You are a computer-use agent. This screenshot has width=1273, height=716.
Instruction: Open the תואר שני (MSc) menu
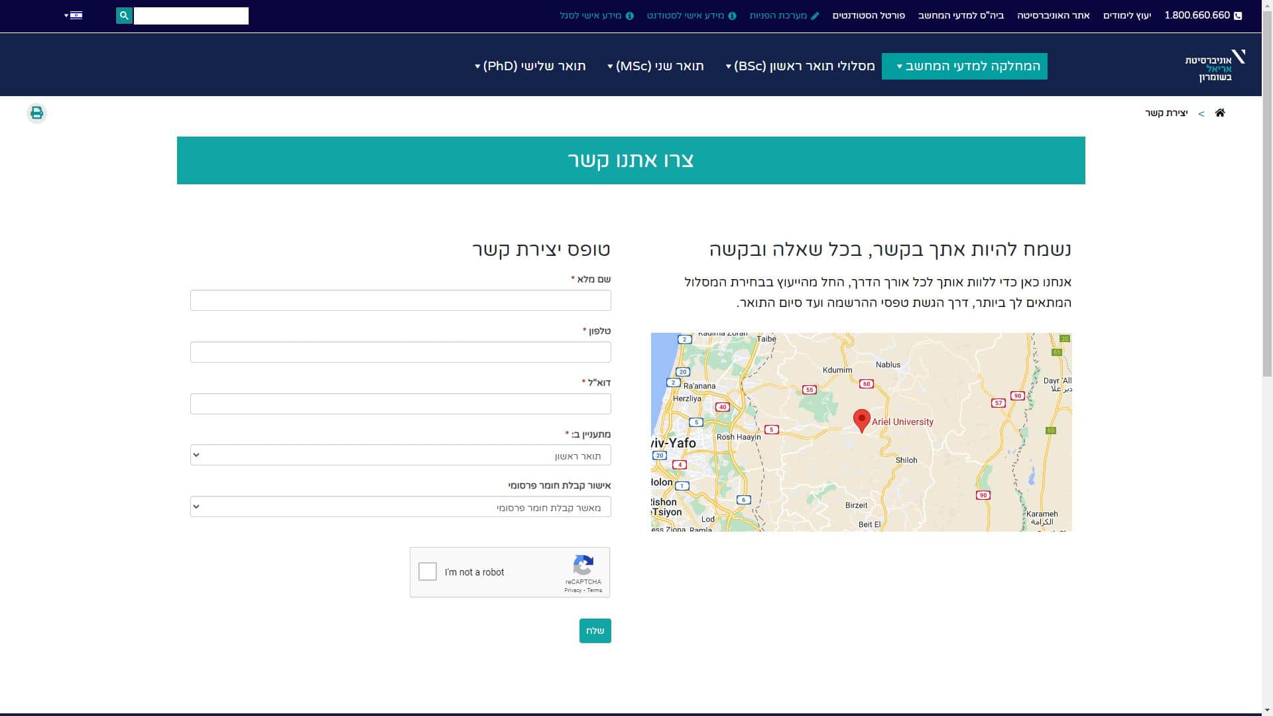coord(656,66)
